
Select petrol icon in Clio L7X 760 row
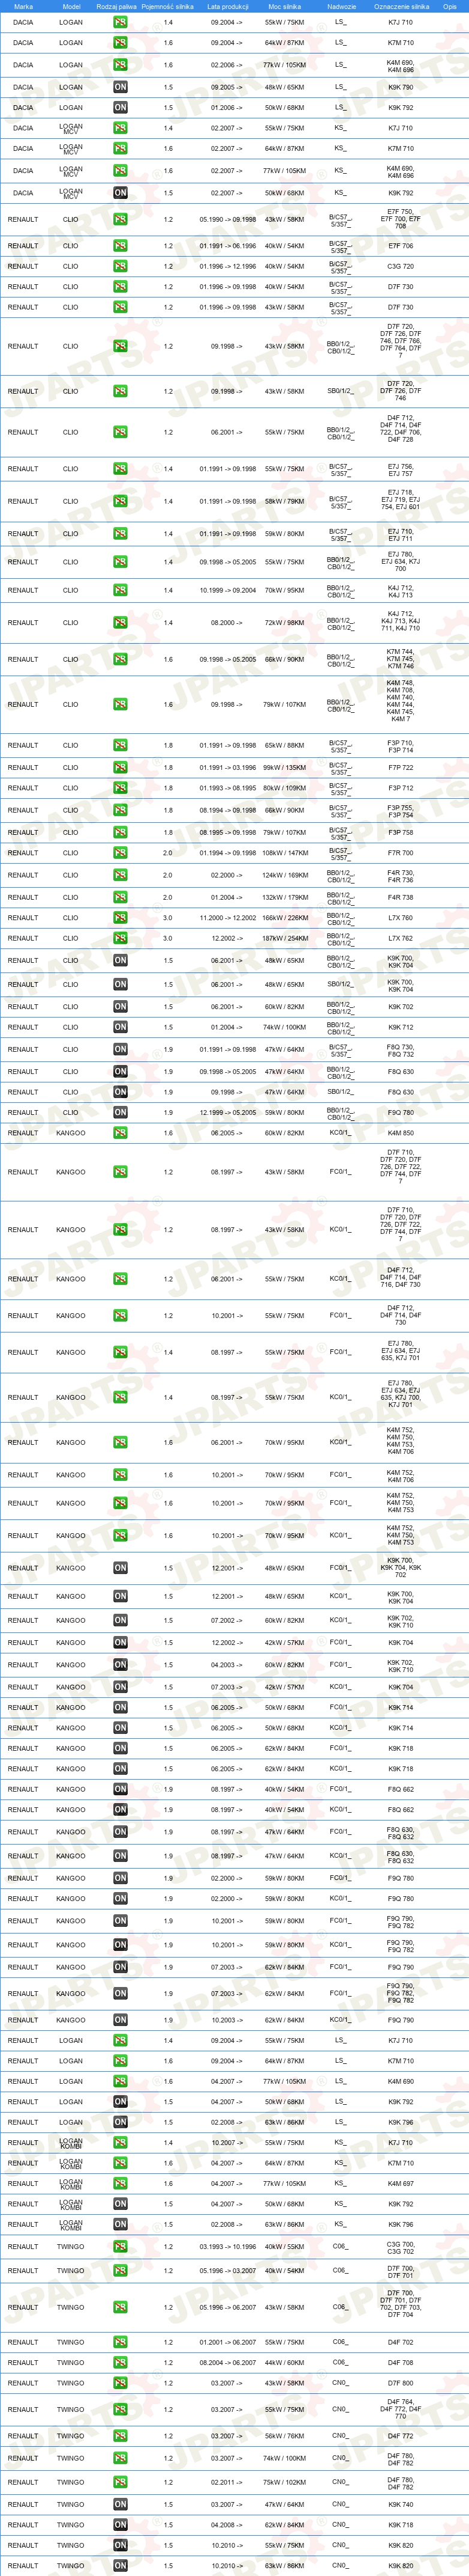coord(120,917)
